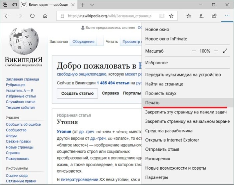Follow the литературоведении link
This screenshot has height=185, width=234.
pyautogui.click(x=79, y=180)
